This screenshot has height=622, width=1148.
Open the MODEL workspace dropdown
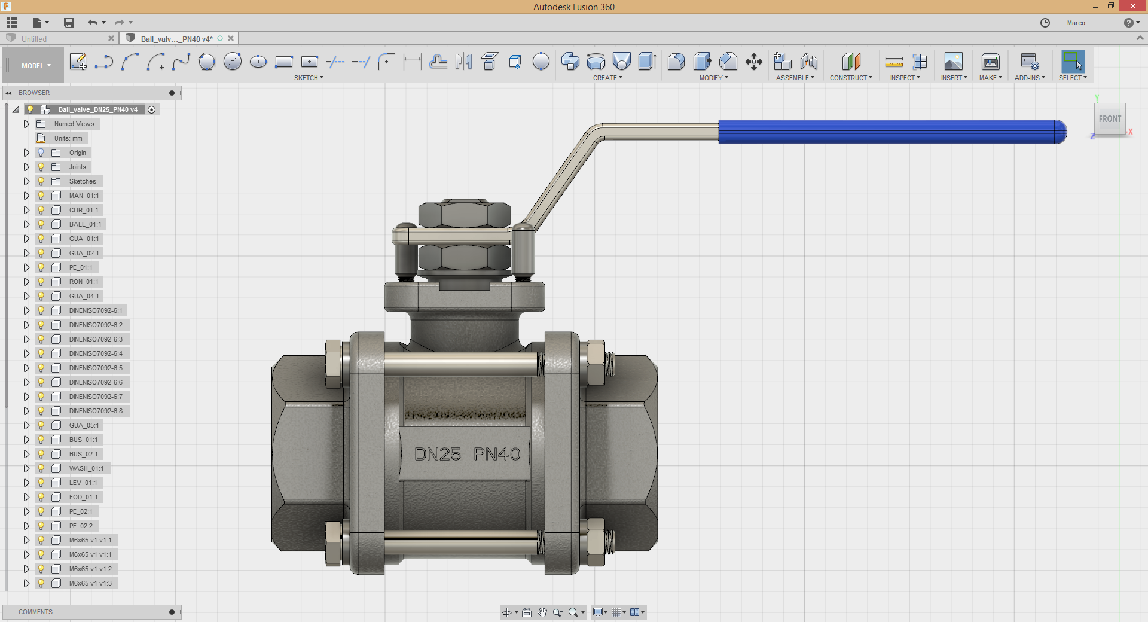[x=36, y=66]
